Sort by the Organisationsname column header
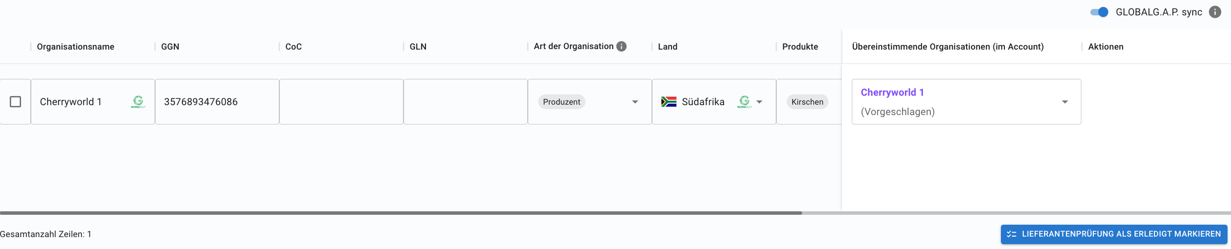This screenshot has width=1231, height=249. (76, 47)
